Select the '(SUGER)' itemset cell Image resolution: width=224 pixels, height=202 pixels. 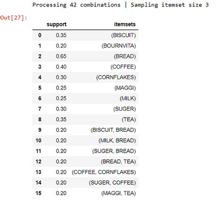point(124,109)
